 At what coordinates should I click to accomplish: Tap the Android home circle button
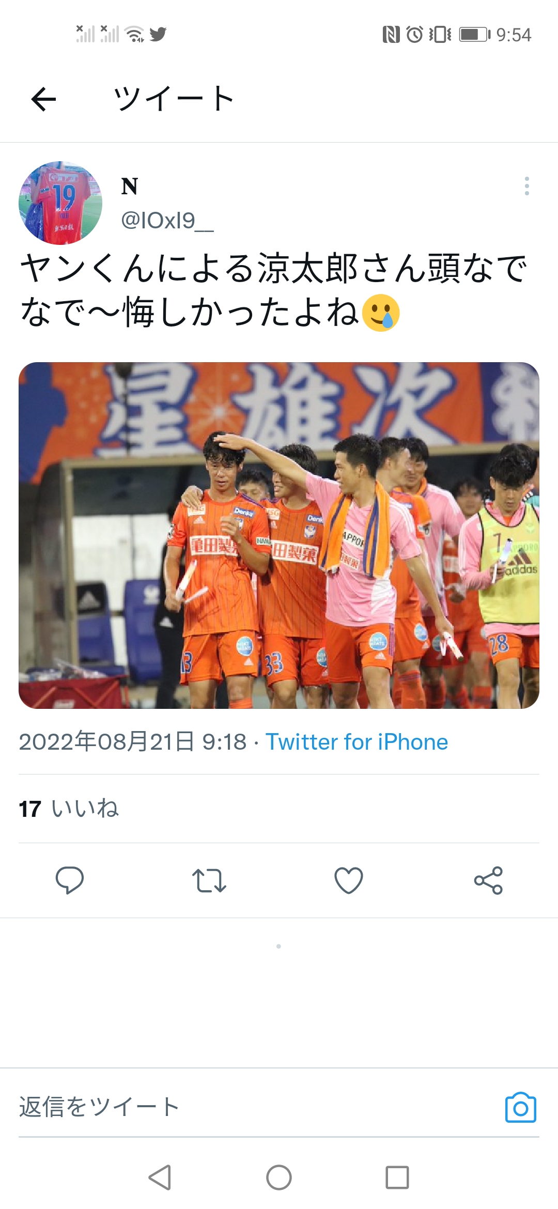tap(279, 1177)
